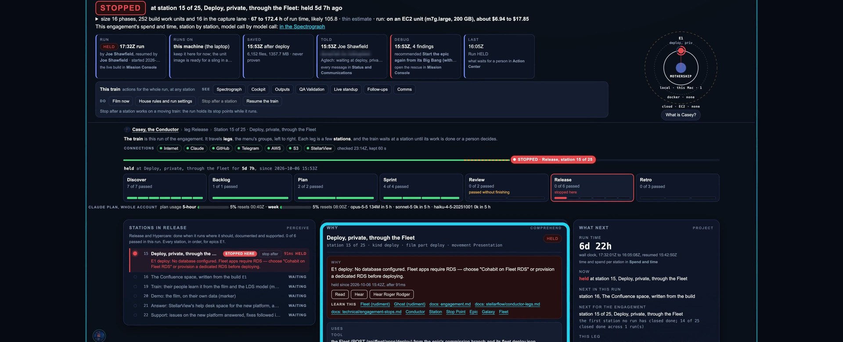
Task: Open the Spectrograph view tab
Action: (229, 89)
